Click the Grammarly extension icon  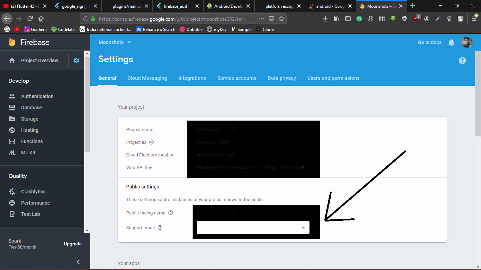(x=359, y=19)
